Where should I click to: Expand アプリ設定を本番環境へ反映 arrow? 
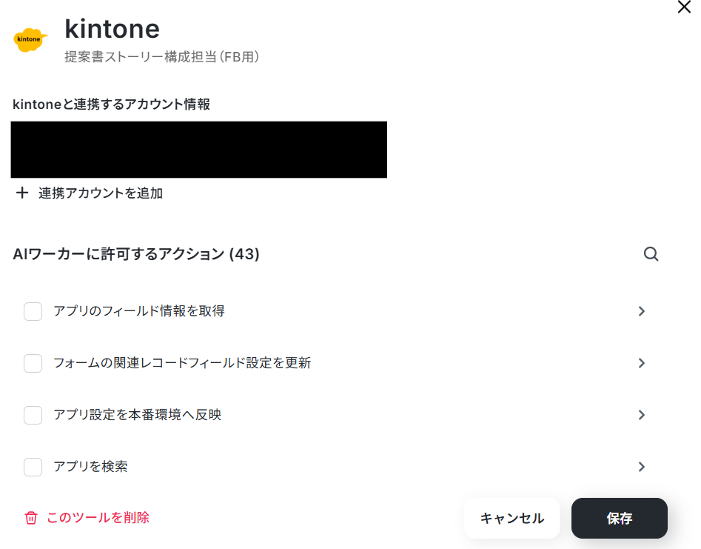(642, 415)
